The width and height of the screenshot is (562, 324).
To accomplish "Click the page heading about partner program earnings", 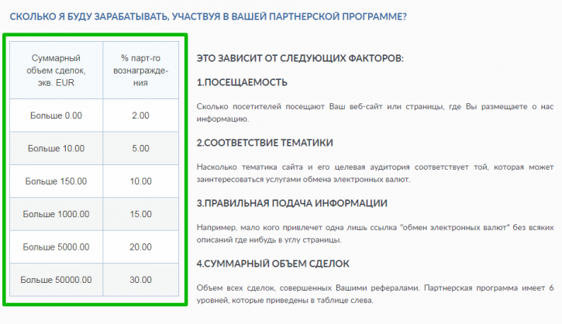I will click(x=208, y=17).
